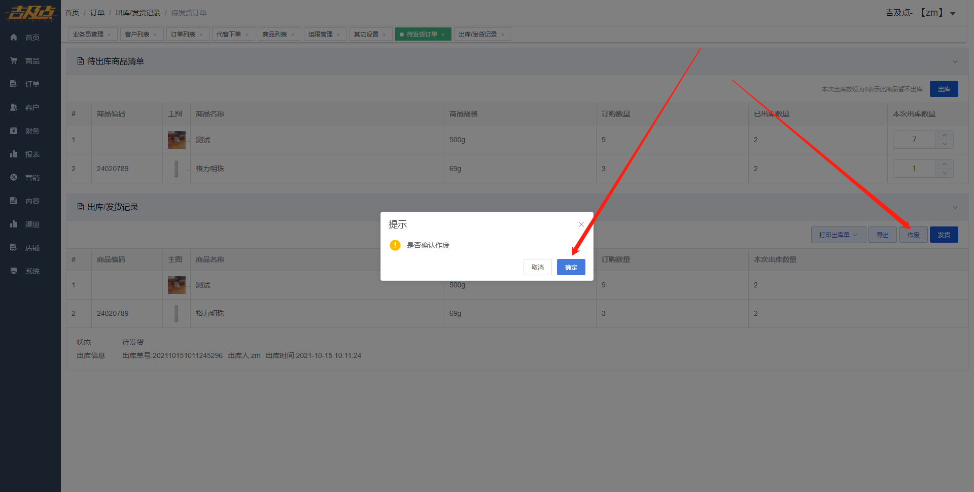Open 测试 product thumbnail in pending list
This screenshot has height=492, width=974.
tap(177, 140)
